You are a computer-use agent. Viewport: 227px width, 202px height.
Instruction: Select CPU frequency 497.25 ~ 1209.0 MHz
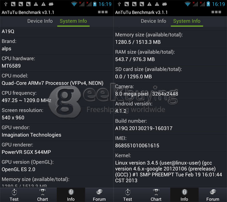pyautogui.click(x=26, y=100)
